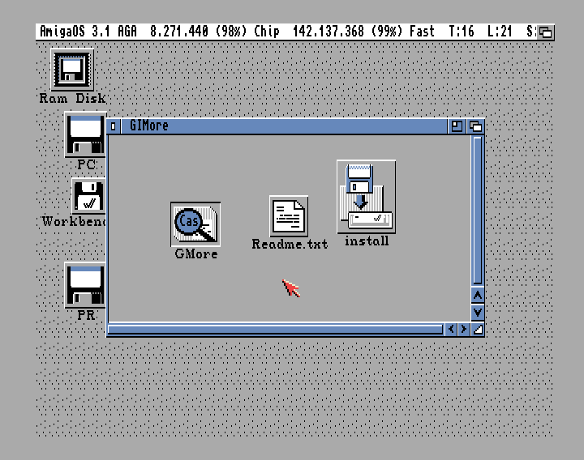This screenshot has width=584, height=460.
Task: Click the Ram Disk label text
Action: 72,98
